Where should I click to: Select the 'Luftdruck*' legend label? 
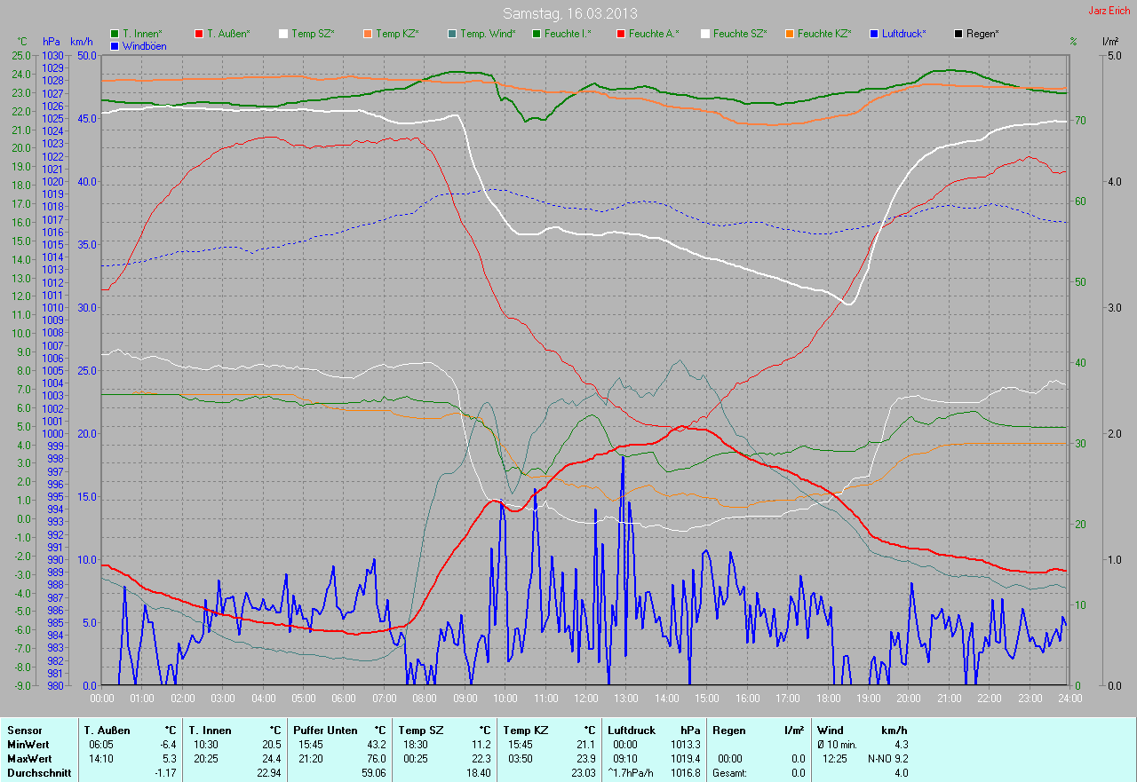click(x=904, y=34)
